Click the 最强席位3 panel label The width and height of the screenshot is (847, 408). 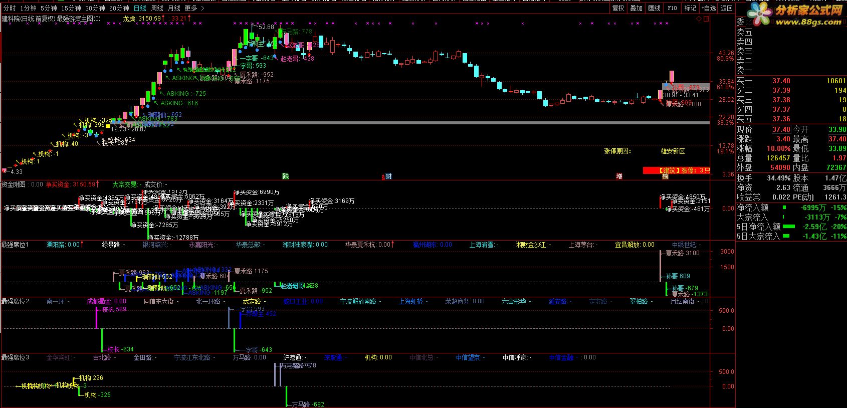tap(15, 357)
